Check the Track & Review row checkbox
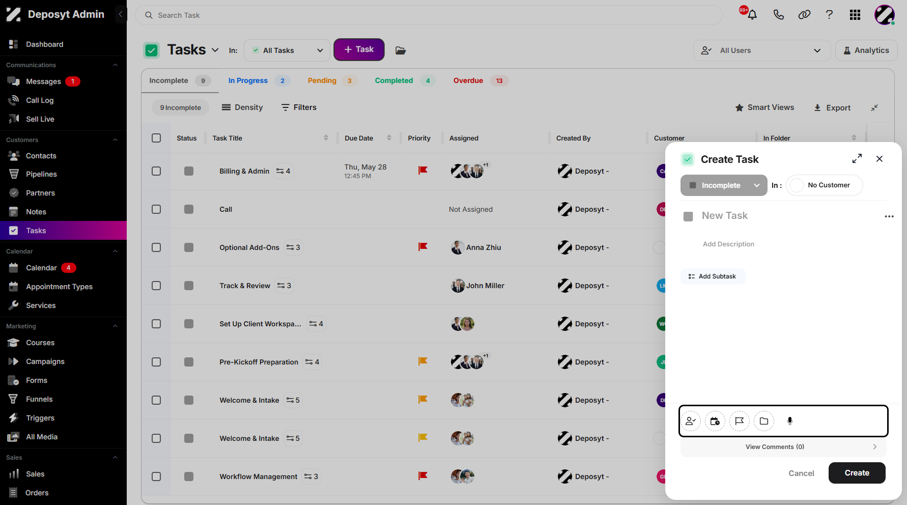The height and width of the screenshot is (505, 907). (x=156, y=286)
